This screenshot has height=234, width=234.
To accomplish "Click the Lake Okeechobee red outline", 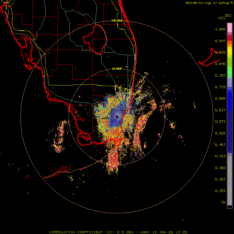I will click(95, 40).
